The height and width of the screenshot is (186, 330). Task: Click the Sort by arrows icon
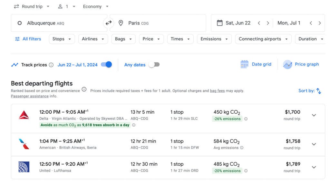point(319,91)
